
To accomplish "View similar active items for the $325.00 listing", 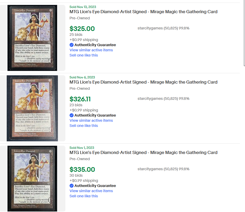I will 91,50.
